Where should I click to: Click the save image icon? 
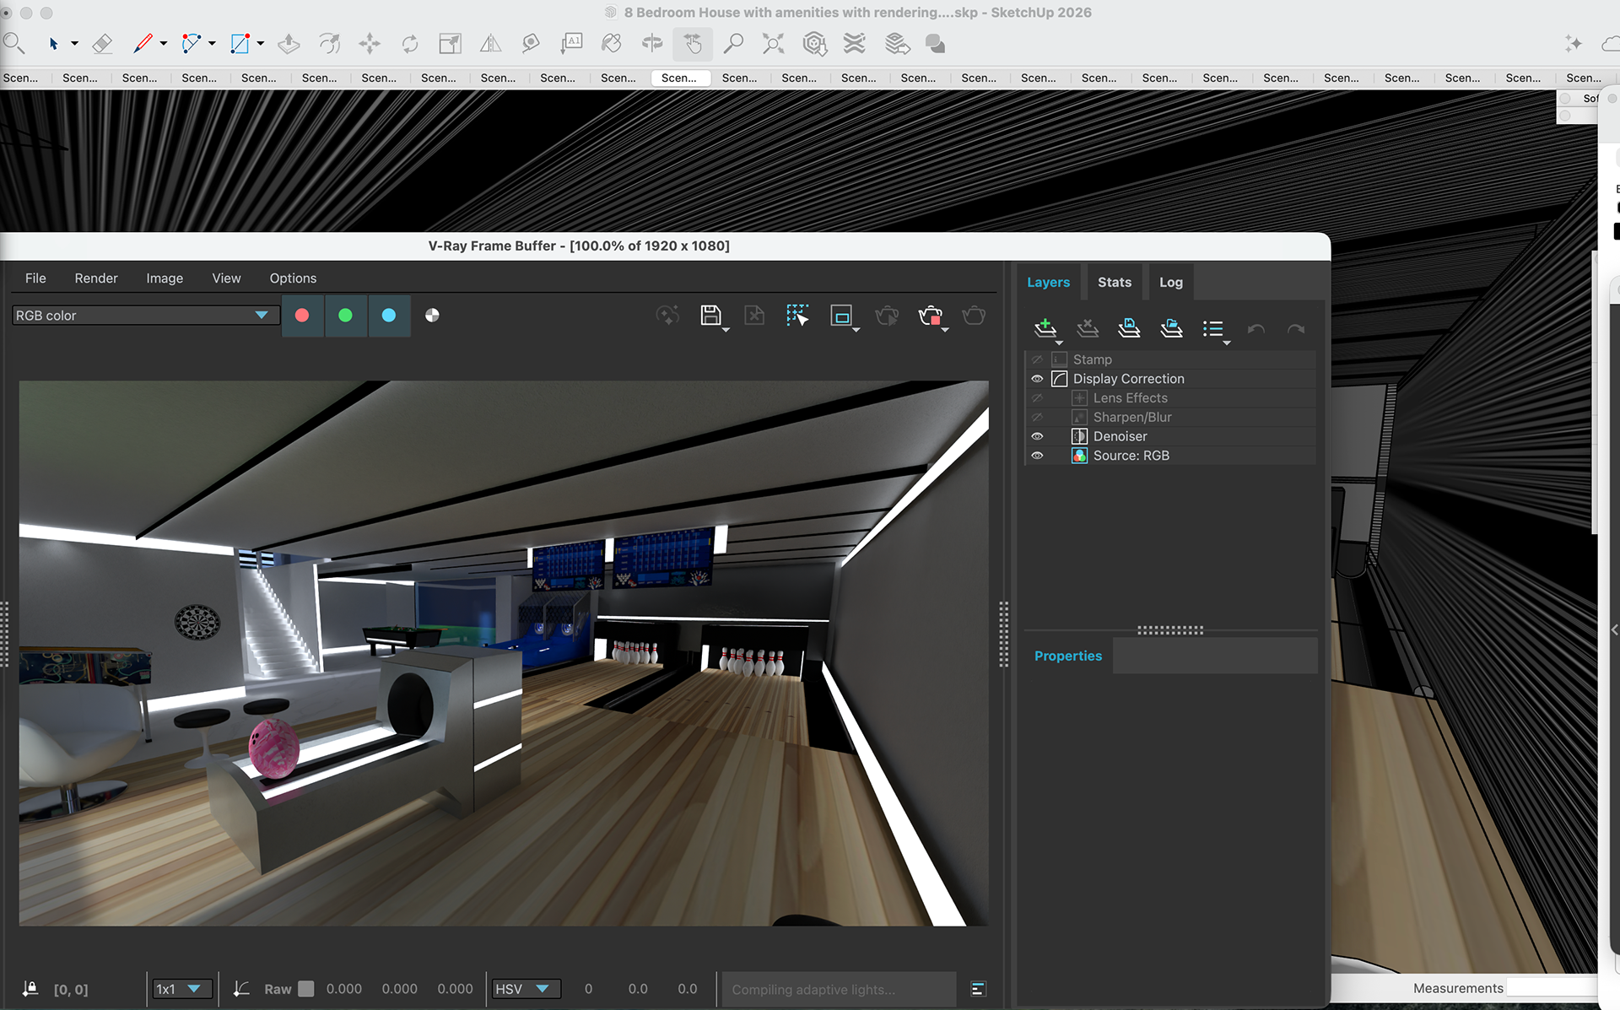pos(710,316)
